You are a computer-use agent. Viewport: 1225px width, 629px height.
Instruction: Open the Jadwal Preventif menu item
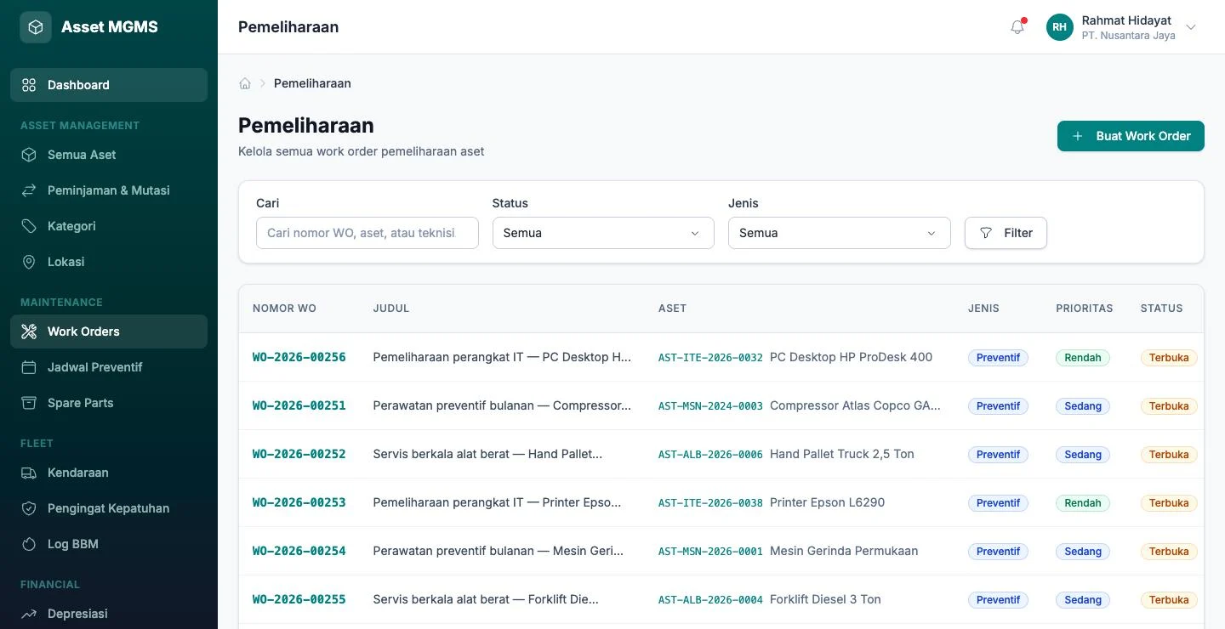tap(109, 367)
